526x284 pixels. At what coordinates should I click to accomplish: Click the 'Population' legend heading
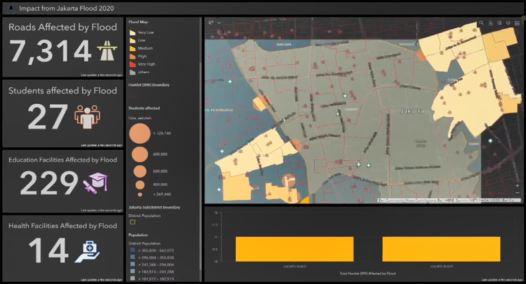point(138,235)
